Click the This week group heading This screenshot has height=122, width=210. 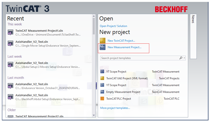click(15, 24)
